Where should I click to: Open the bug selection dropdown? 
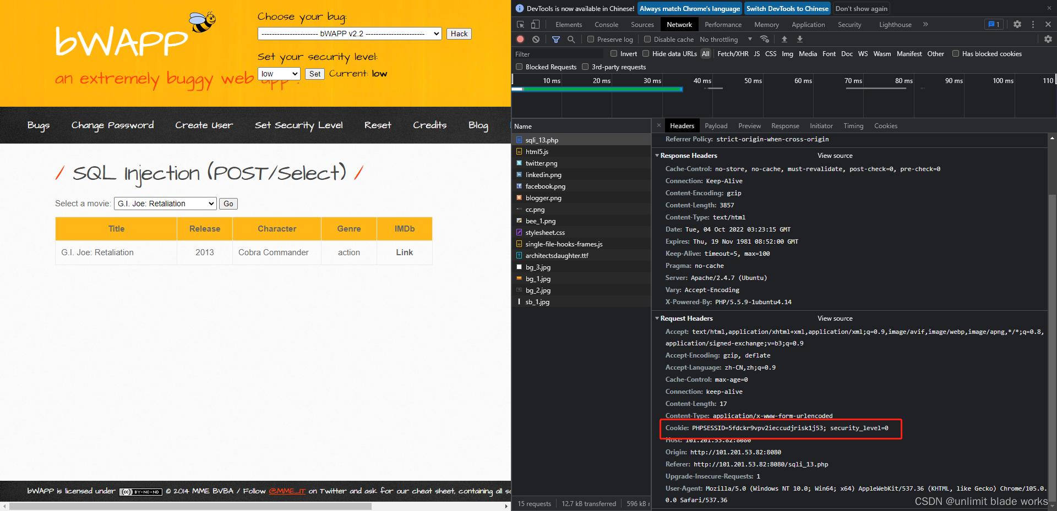350,34
